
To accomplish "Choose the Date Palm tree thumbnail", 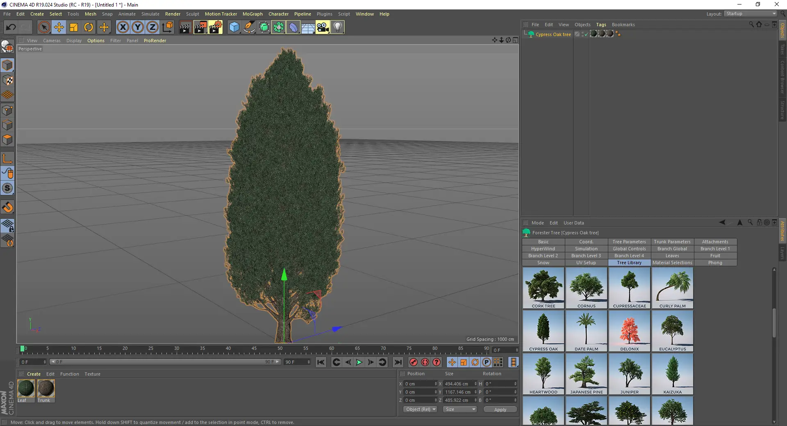I will pyautogui.click(x=586, y=331).
